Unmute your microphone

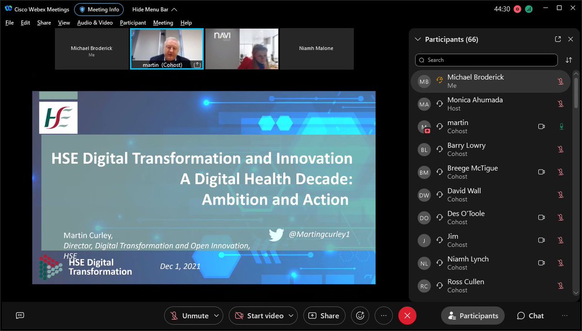(192, 315)
